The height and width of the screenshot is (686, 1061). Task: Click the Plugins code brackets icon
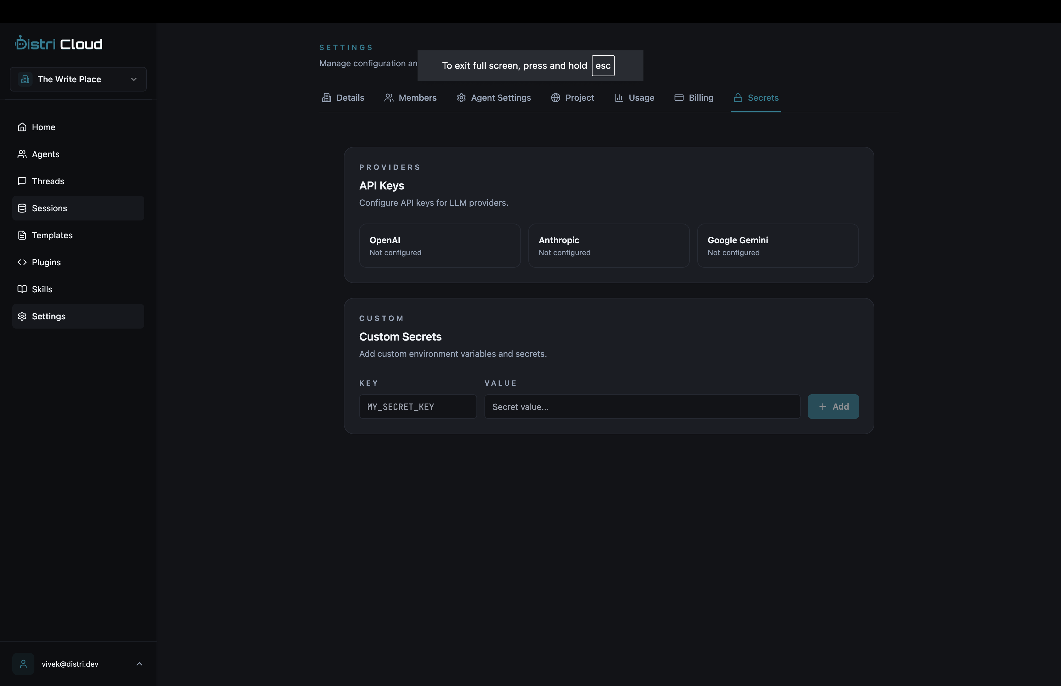point(22,262)
